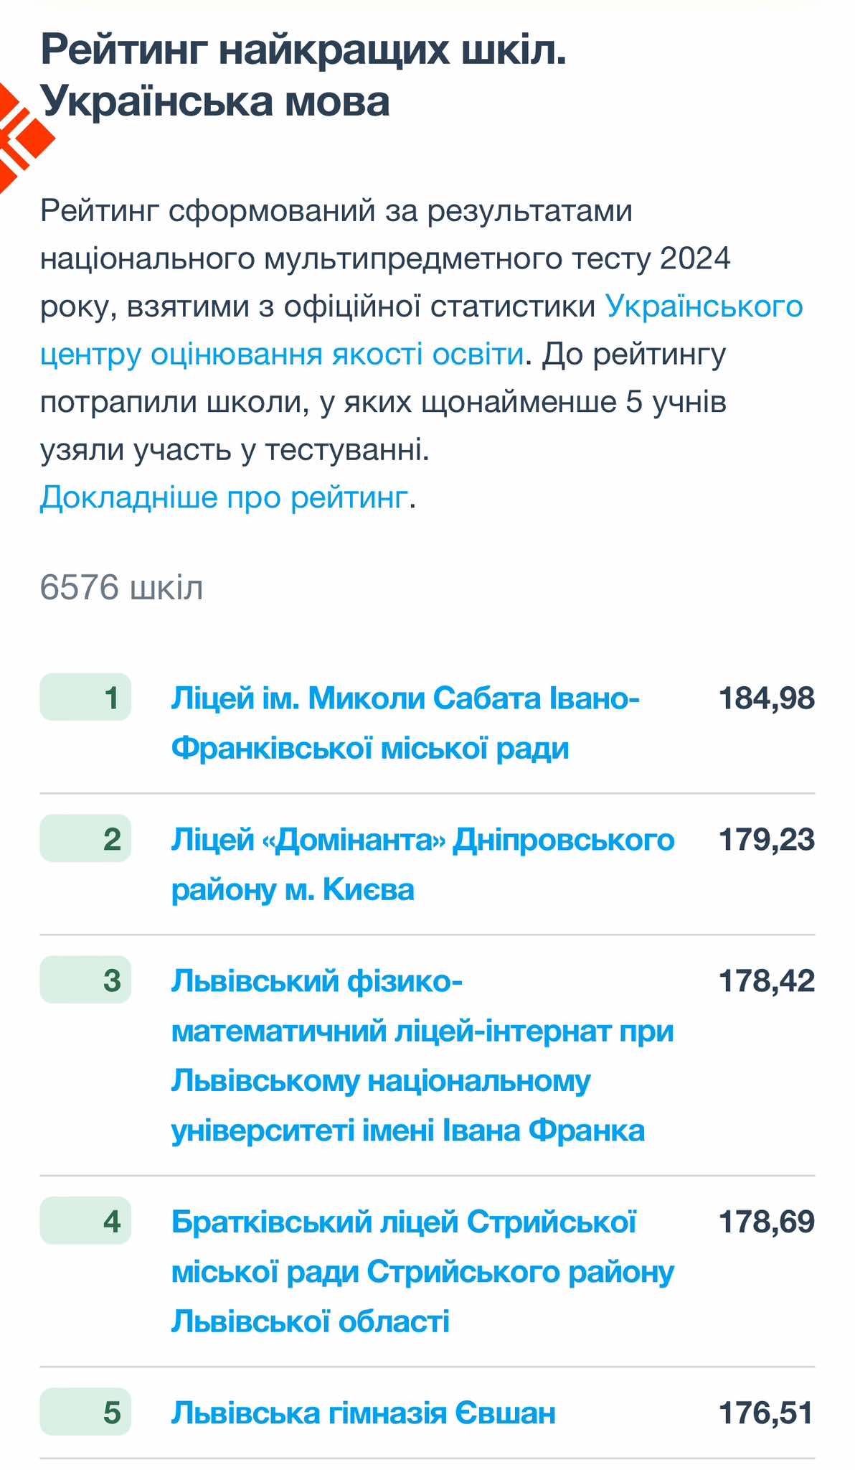855x1470 pixels.
Task: Click the rank 5 badge
Action: coord(85,1412)
